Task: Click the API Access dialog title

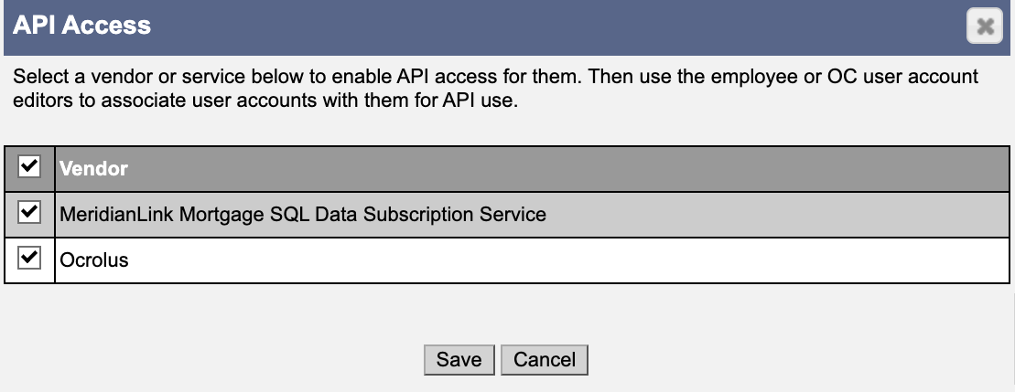Action: pos(81,26)
